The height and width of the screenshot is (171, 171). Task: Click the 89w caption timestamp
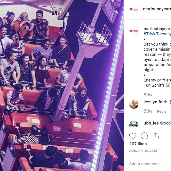[x=148, y=95]
